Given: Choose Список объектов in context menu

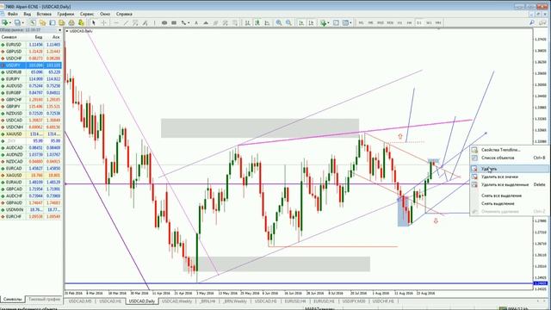Looking at the screenshot, I should click(508, 158).
